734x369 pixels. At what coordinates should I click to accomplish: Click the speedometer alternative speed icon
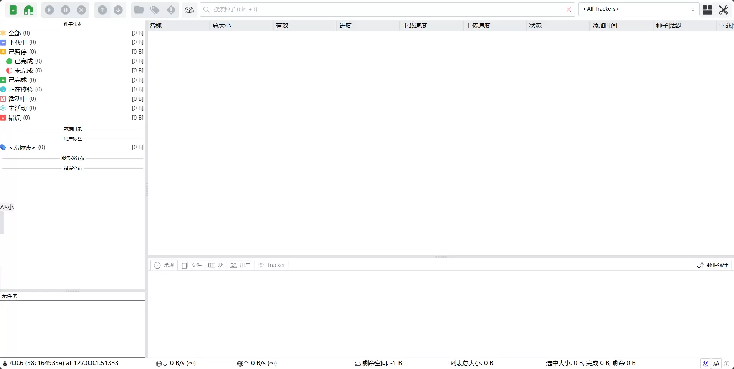(189, 10)
